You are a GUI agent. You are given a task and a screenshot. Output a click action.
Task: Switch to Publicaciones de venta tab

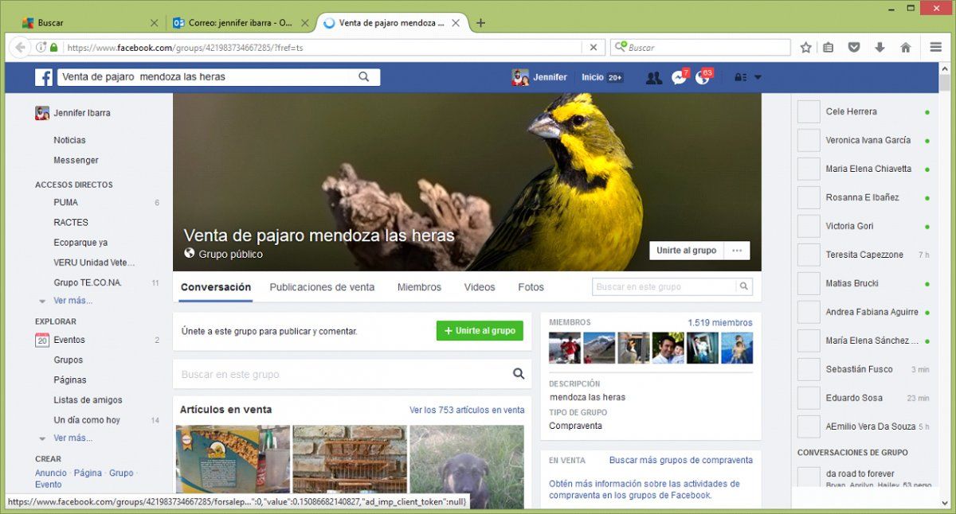point(322,287)
